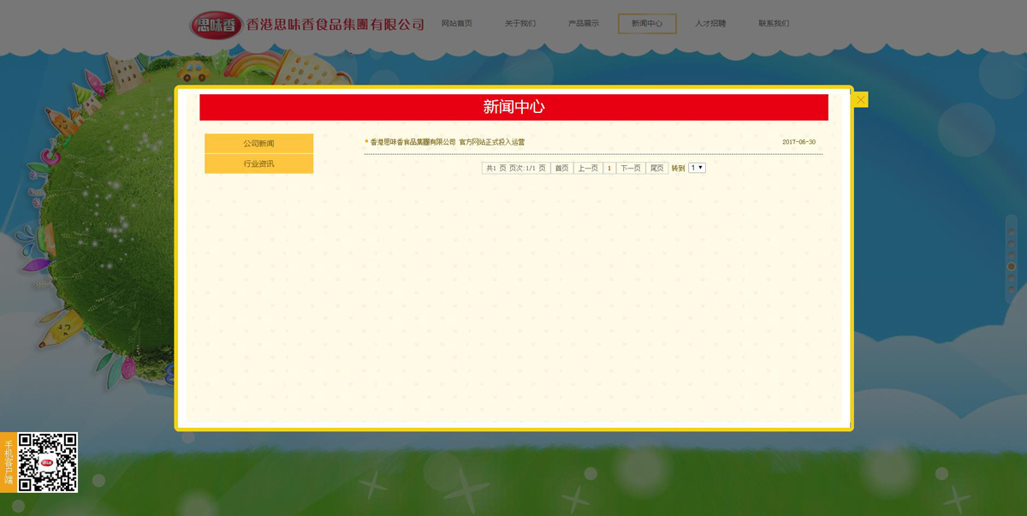Open the 人才招聘 page
This screenshot has height=516, width=1027.
tap(710, 24)
